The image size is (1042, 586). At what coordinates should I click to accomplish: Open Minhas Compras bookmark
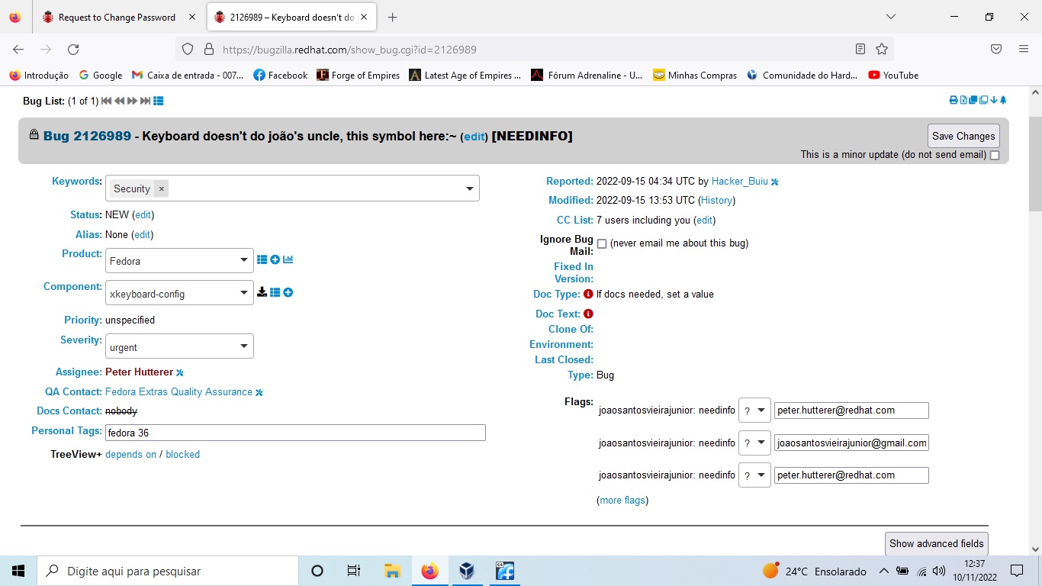pos(695,75)
